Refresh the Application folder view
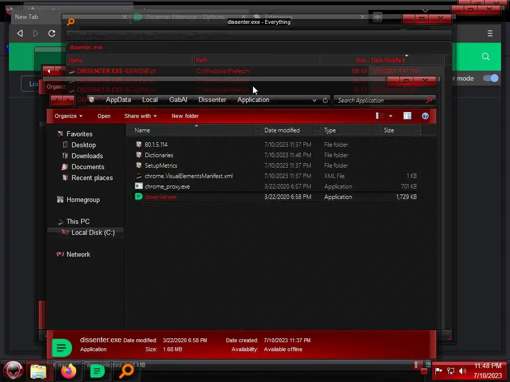Image resolution: width=510 pixels, height=382 pixels. [x=325, y=100]
